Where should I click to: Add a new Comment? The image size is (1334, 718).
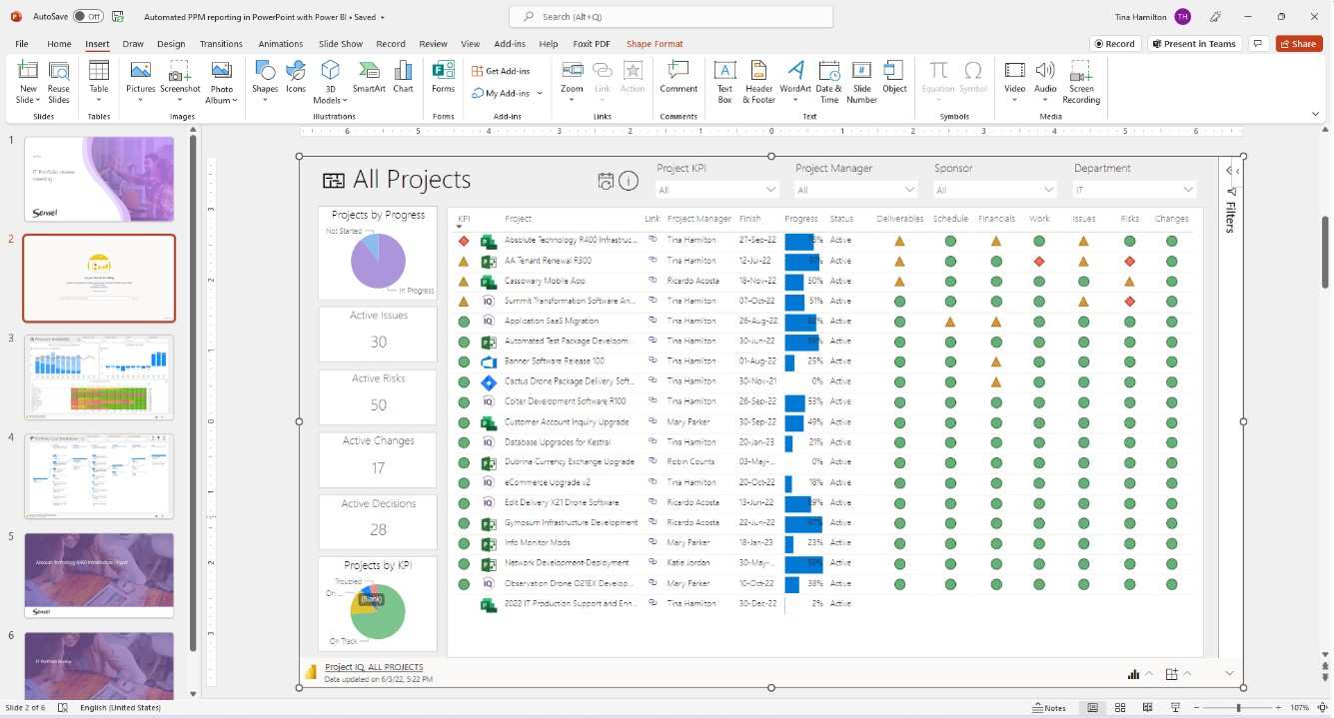[x=678, y=77]
